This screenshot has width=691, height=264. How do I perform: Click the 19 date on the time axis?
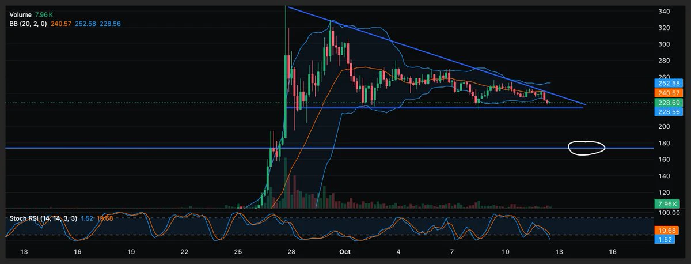click(x=131, y=252)
